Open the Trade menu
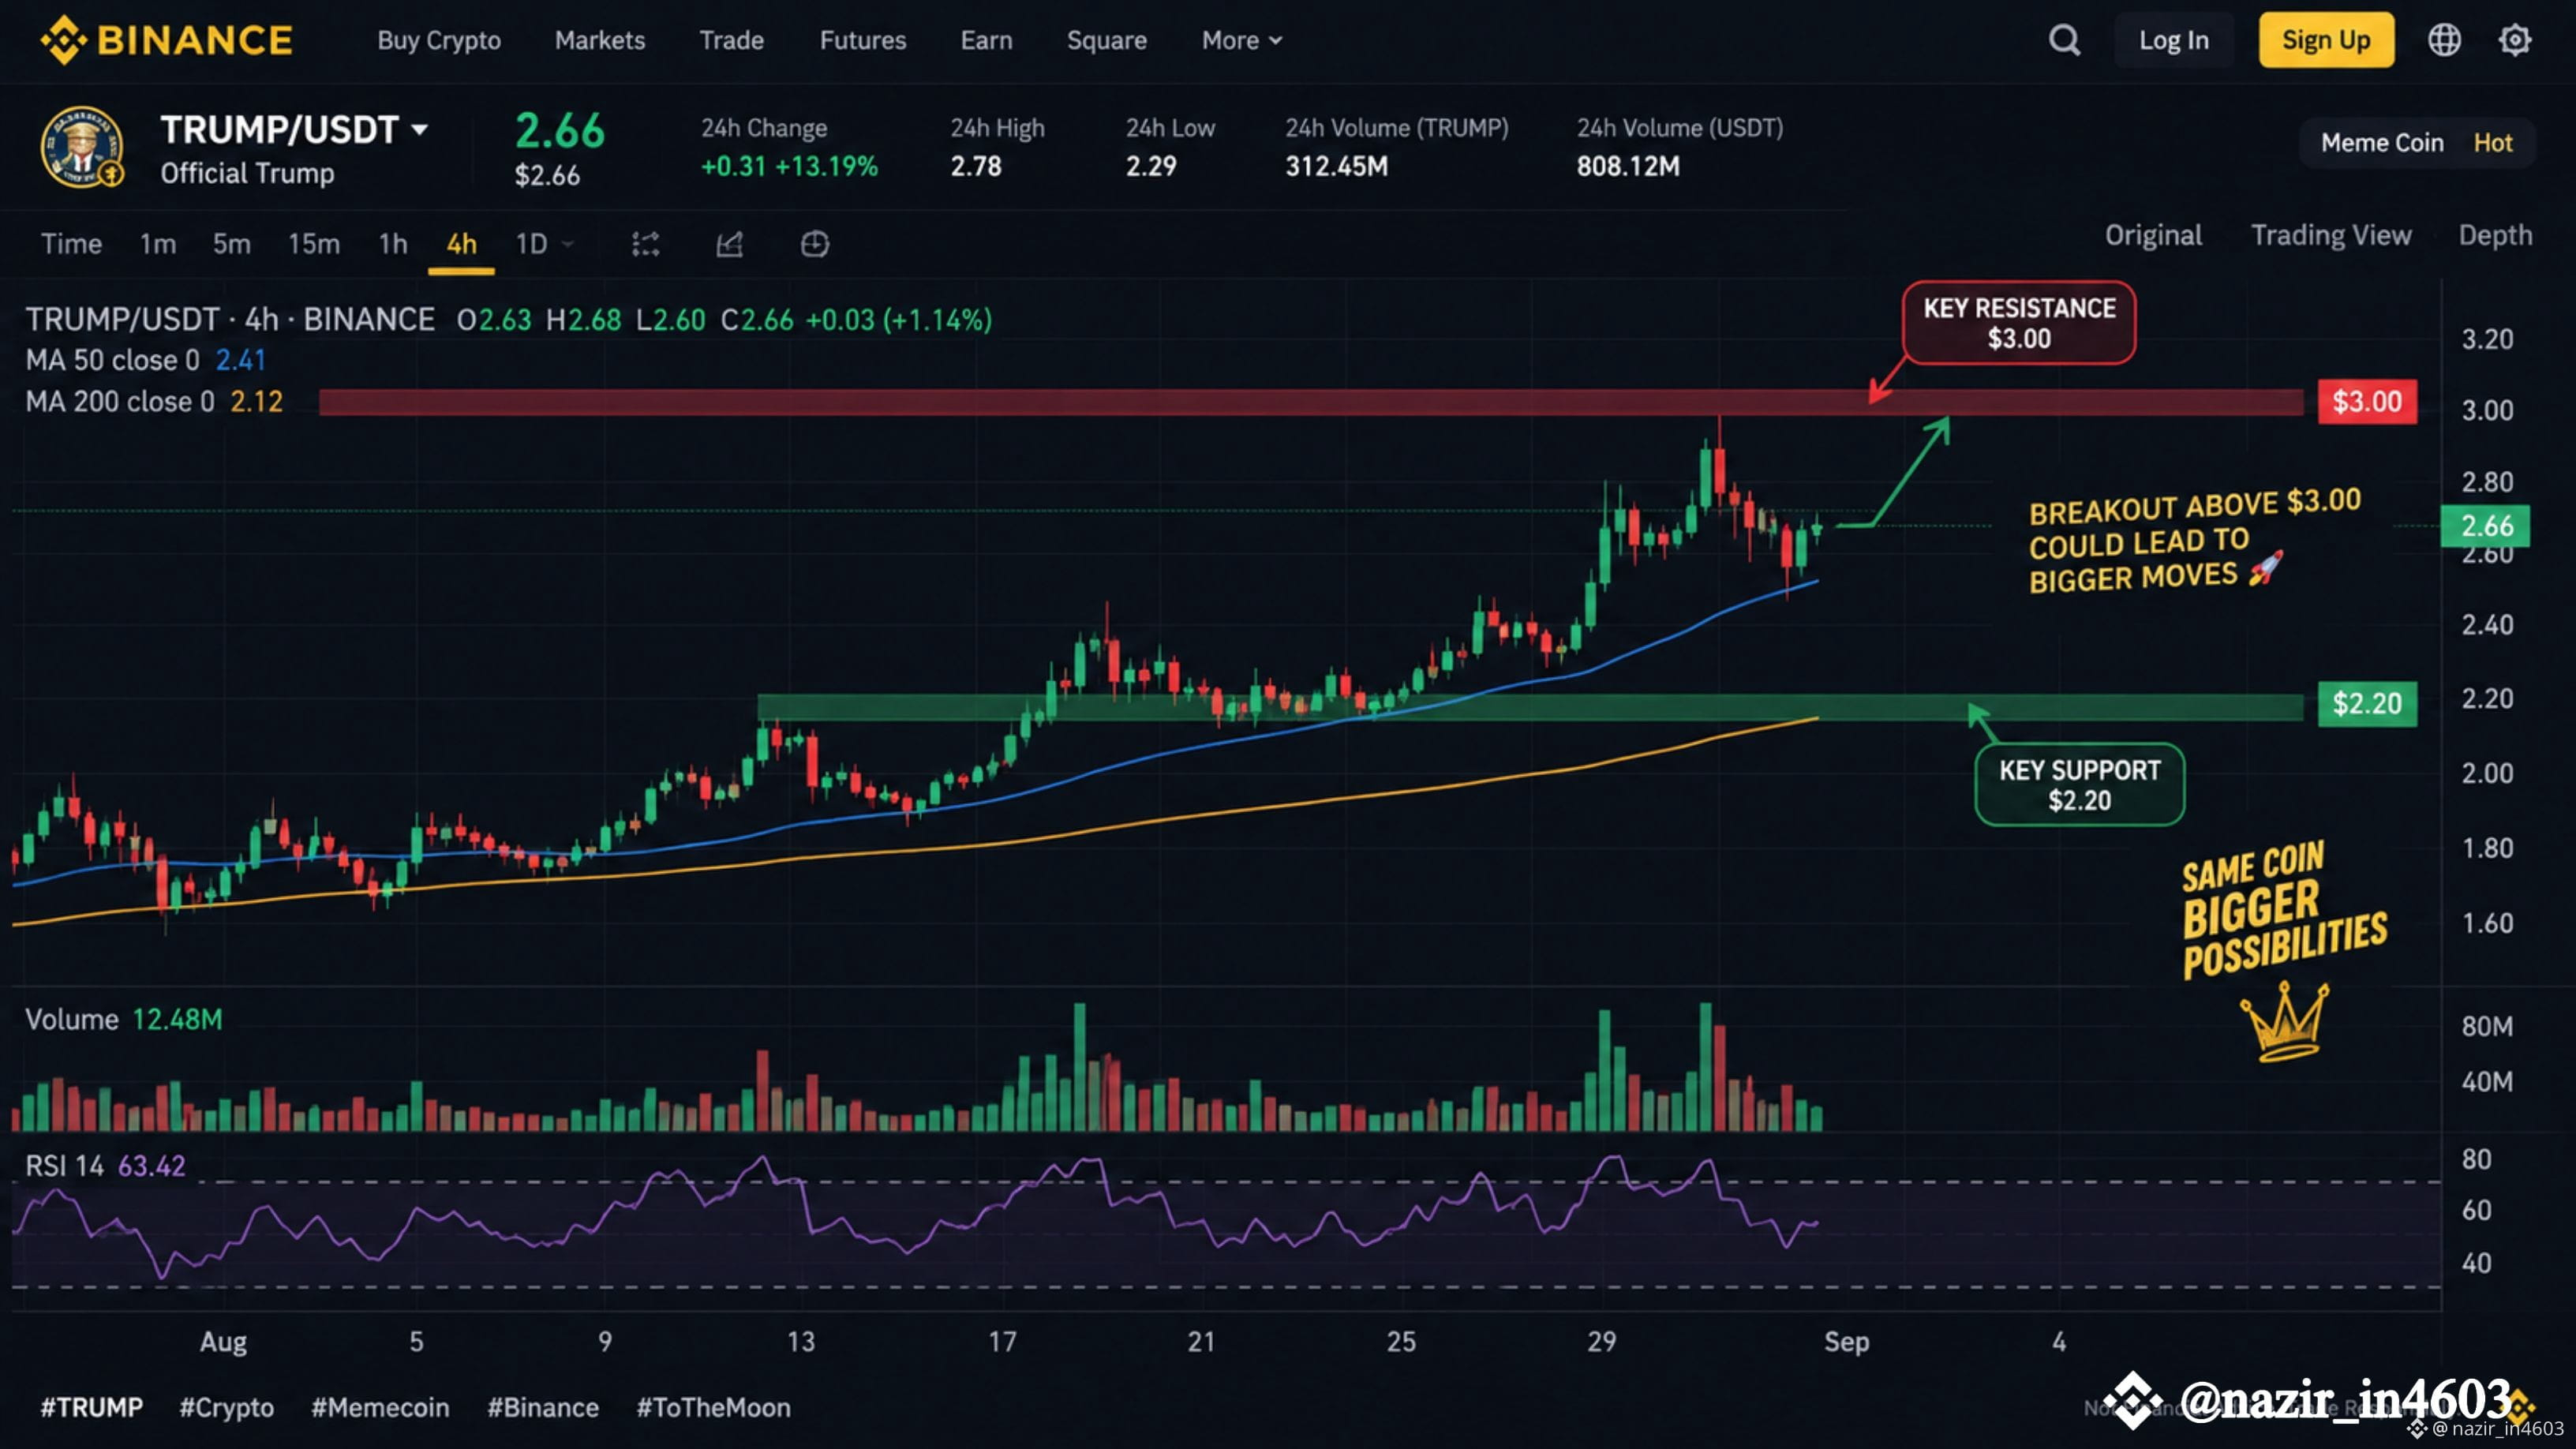Viewport: 2576px width, 1449px height. (x=732, y=40)
